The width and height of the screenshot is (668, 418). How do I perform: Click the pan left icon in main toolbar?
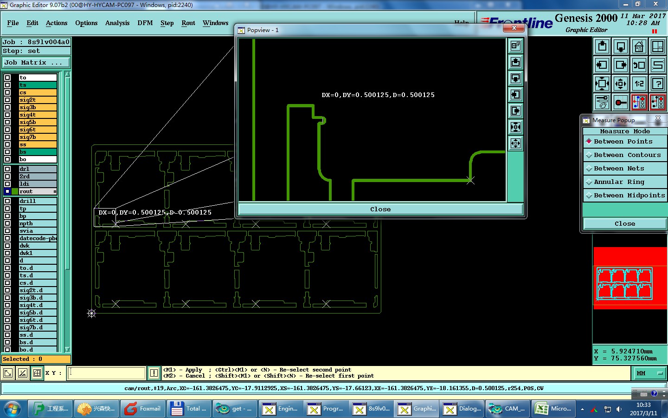click(602, 65)
